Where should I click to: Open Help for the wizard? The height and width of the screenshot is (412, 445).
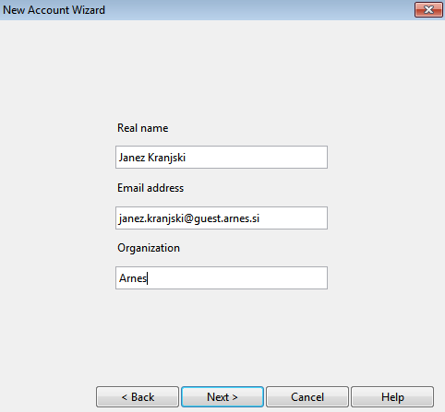click(x=392, y=397)
